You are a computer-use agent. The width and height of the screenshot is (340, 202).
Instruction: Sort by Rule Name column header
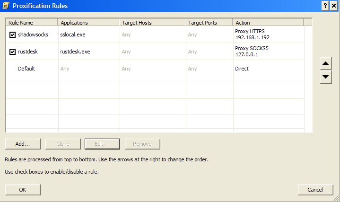click(x=32, y=23)
